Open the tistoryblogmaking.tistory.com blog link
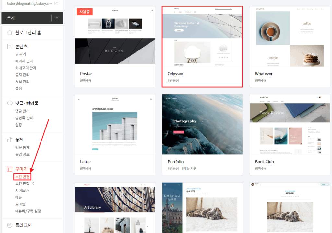This screenshot has width=332, height=233. coord(30,3)
